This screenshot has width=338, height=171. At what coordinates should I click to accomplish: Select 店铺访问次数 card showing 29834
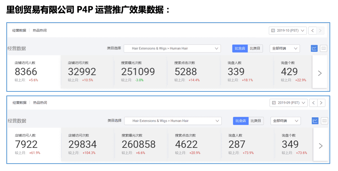click(88, 144)
